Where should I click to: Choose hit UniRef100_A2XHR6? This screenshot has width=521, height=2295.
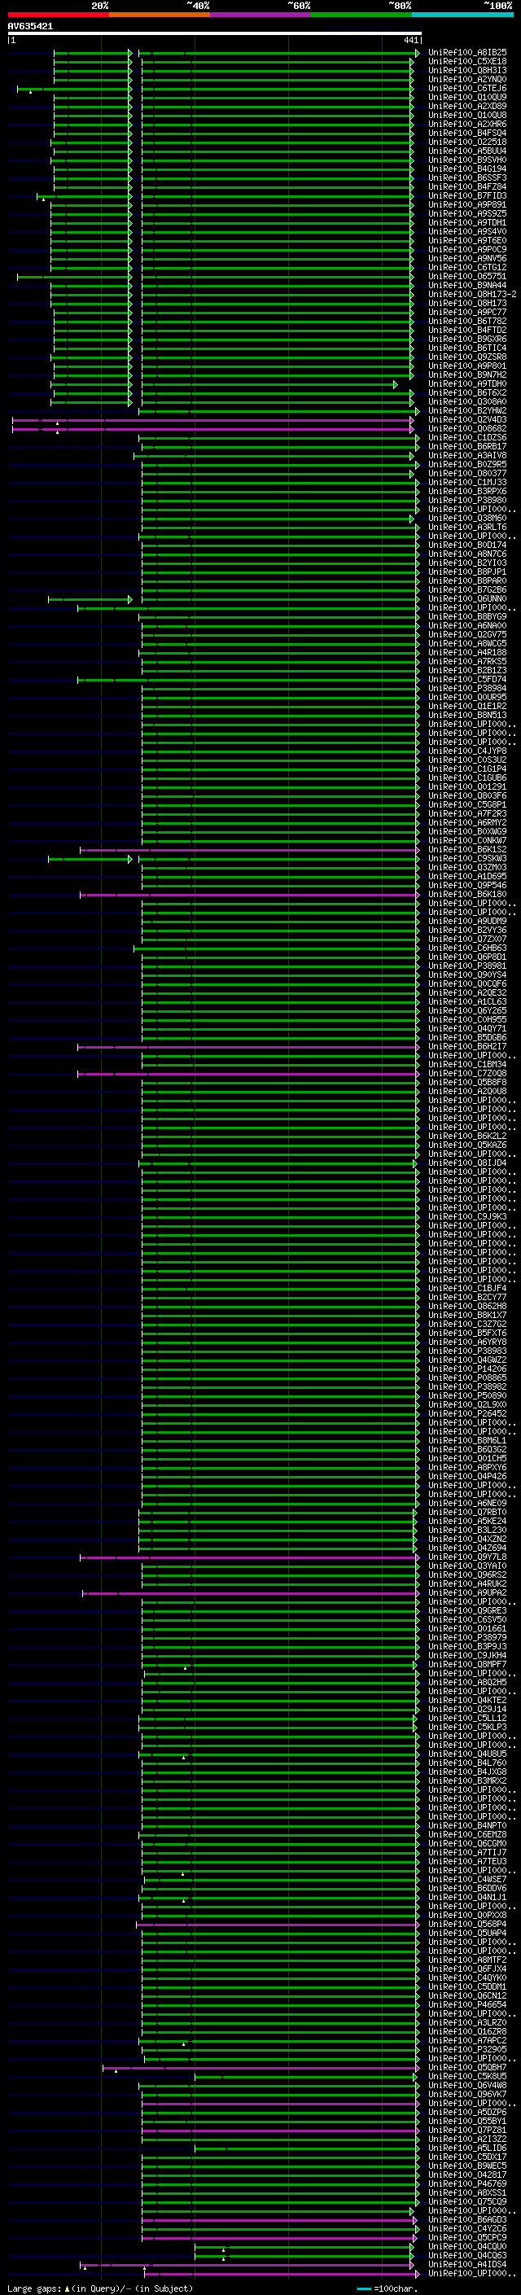click(x=466, y=124)
